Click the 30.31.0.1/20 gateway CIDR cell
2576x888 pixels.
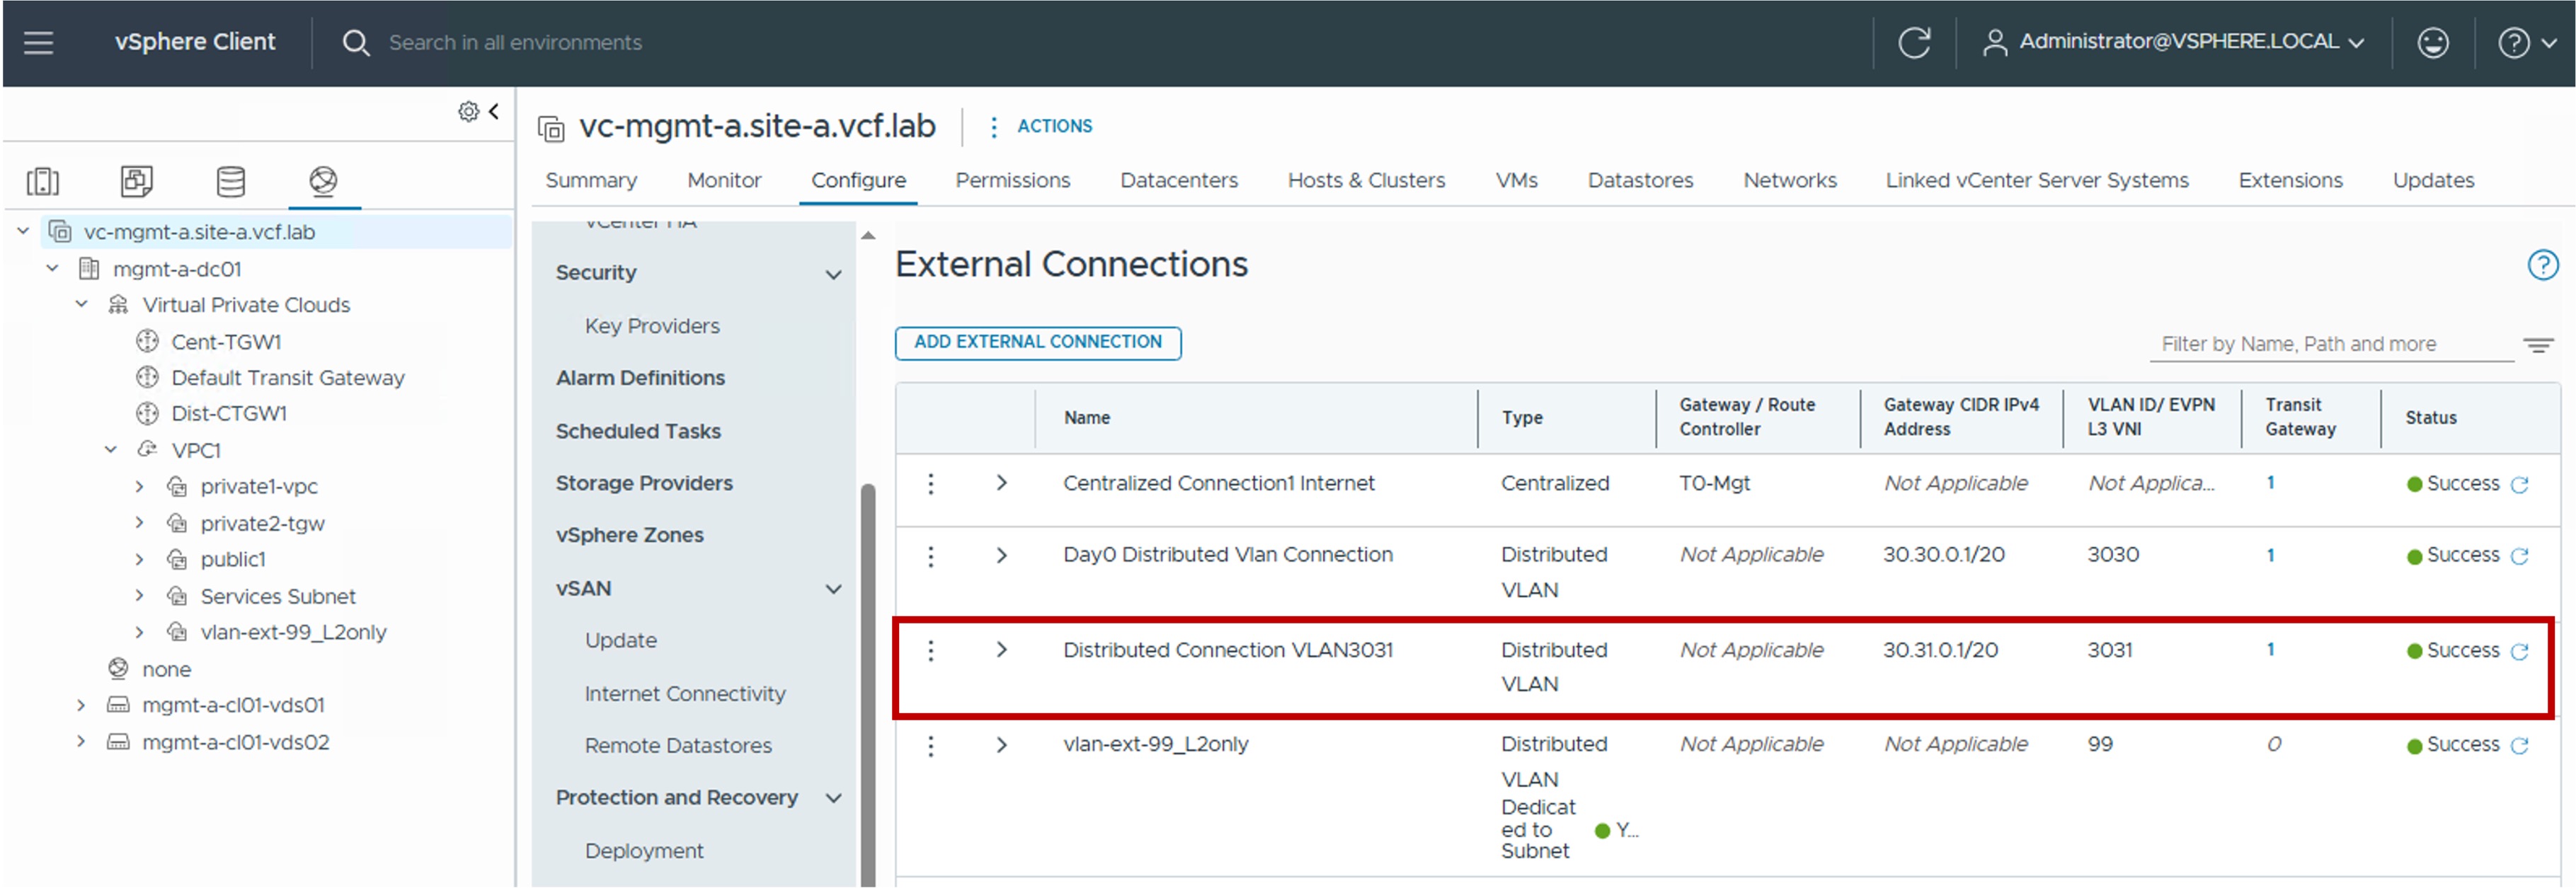(1940, 651)
